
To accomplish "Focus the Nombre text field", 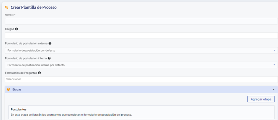I will [141, 21].
